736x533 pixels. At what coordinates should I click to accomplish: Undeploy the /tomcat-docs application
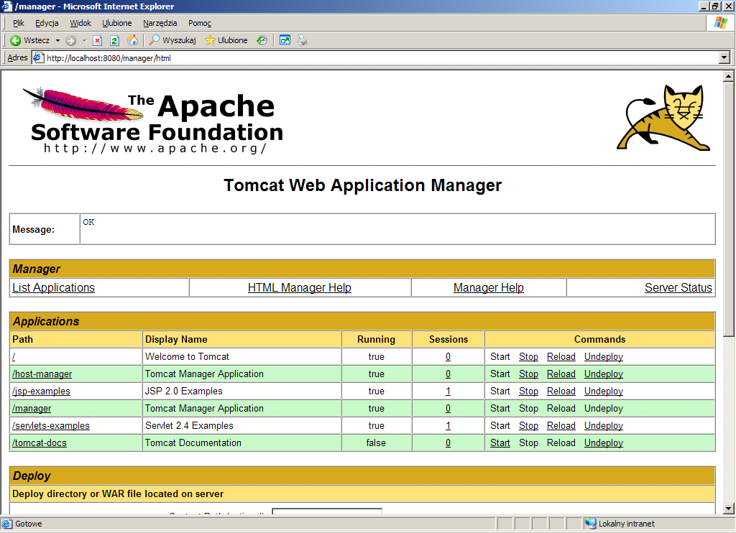(604, 443)
